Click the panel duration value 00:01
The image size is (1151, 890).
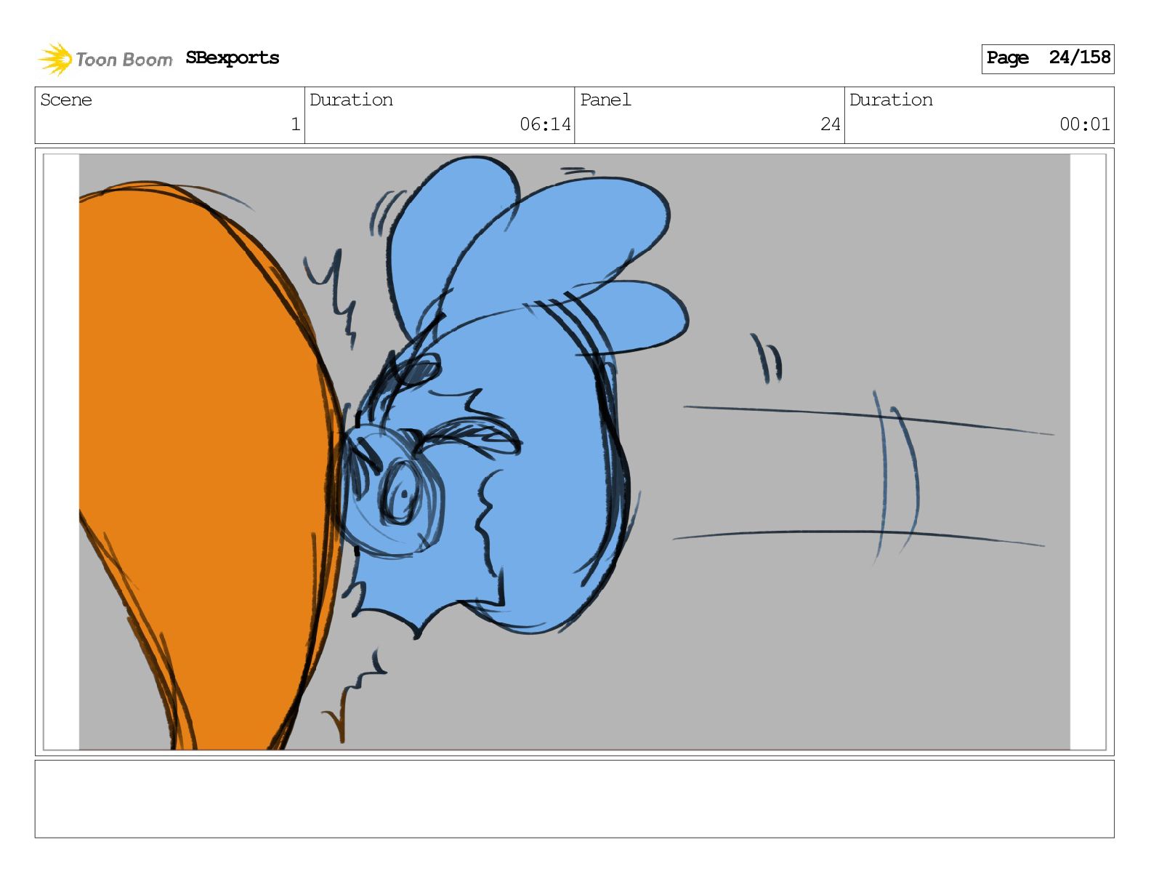(x=1085, y=124)
